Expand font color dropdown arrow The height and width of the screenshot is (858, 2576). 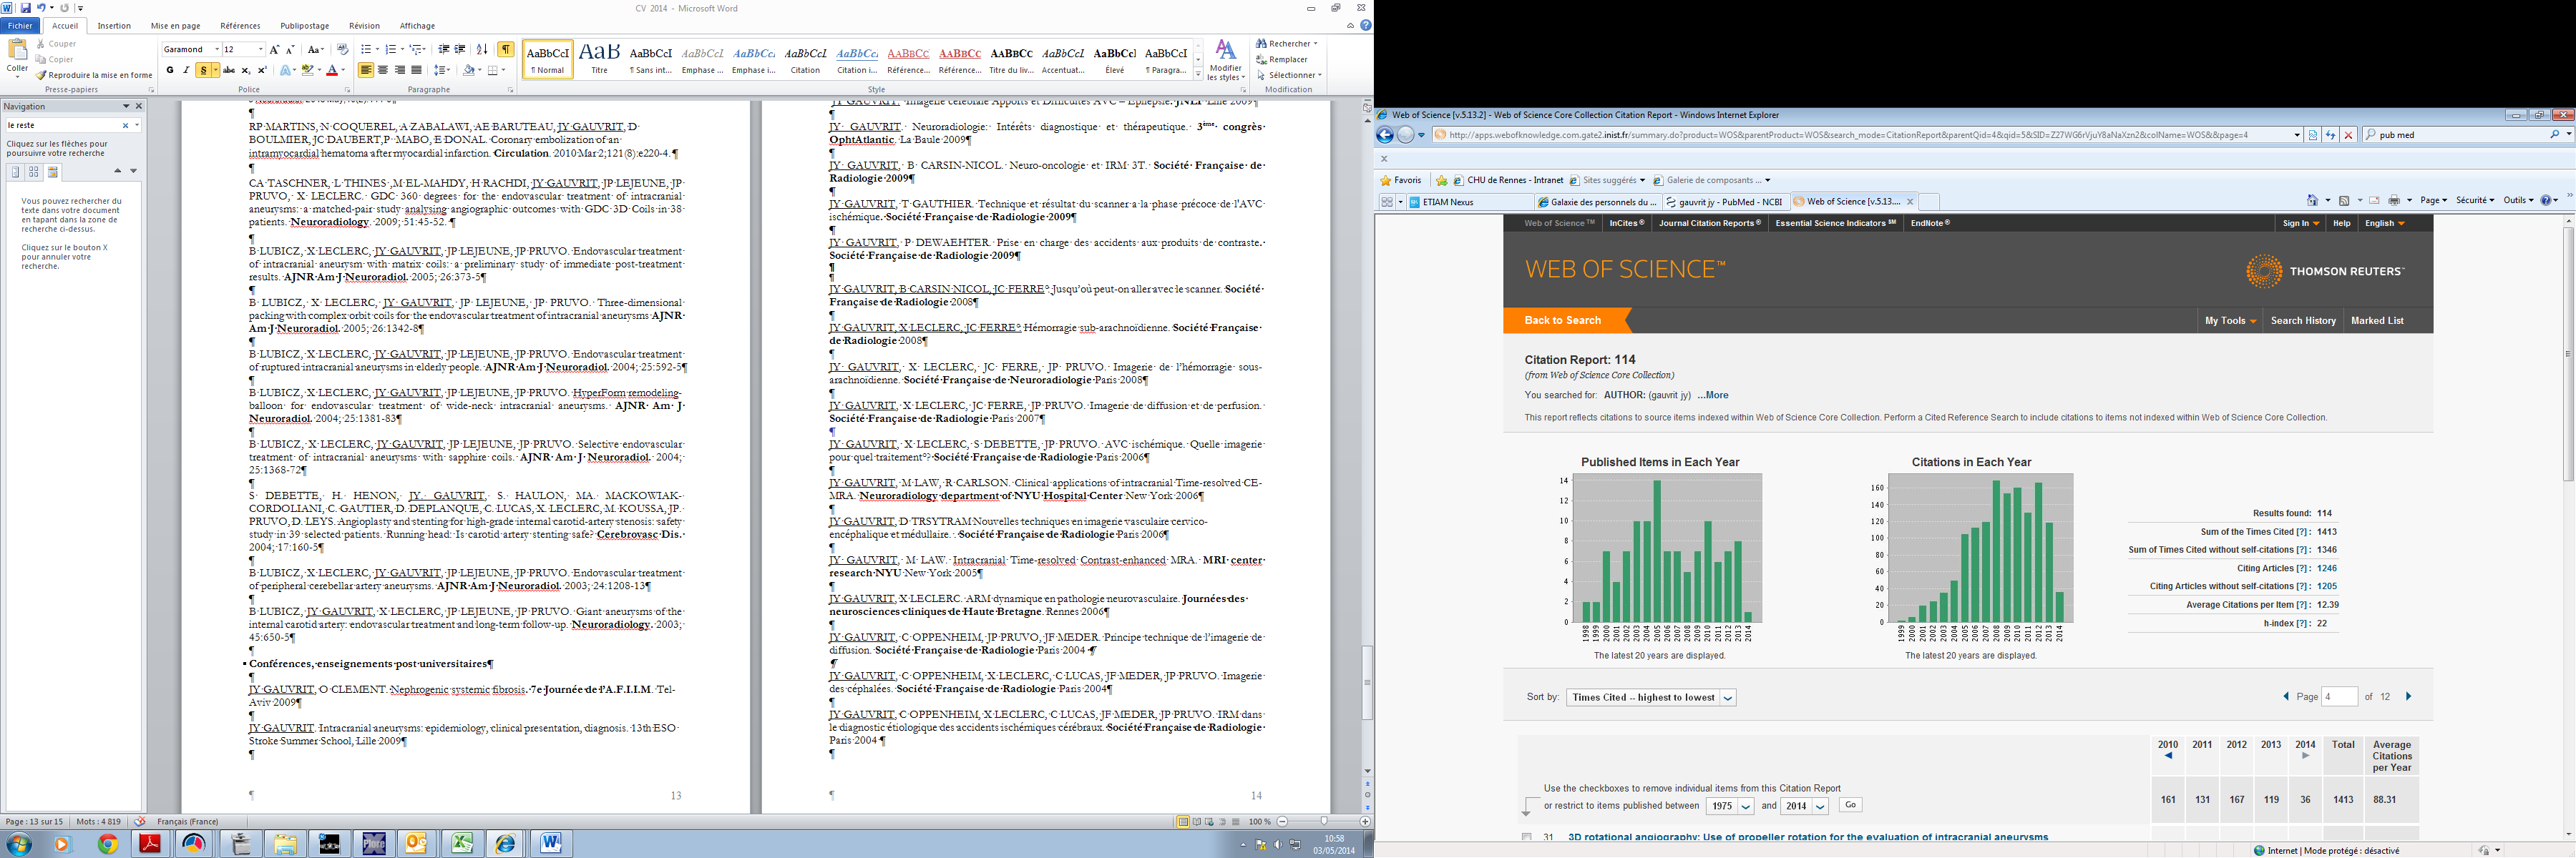[344, 70]
